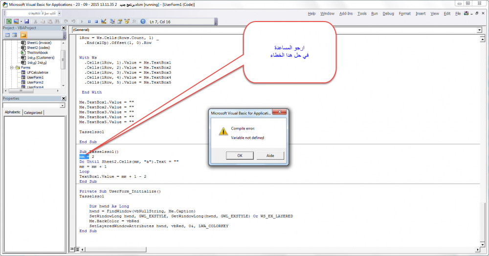The width and height of the screenshot is (489, 256).
Task: Click the Procedure View button at bottom left
Action: click(72, 249)
